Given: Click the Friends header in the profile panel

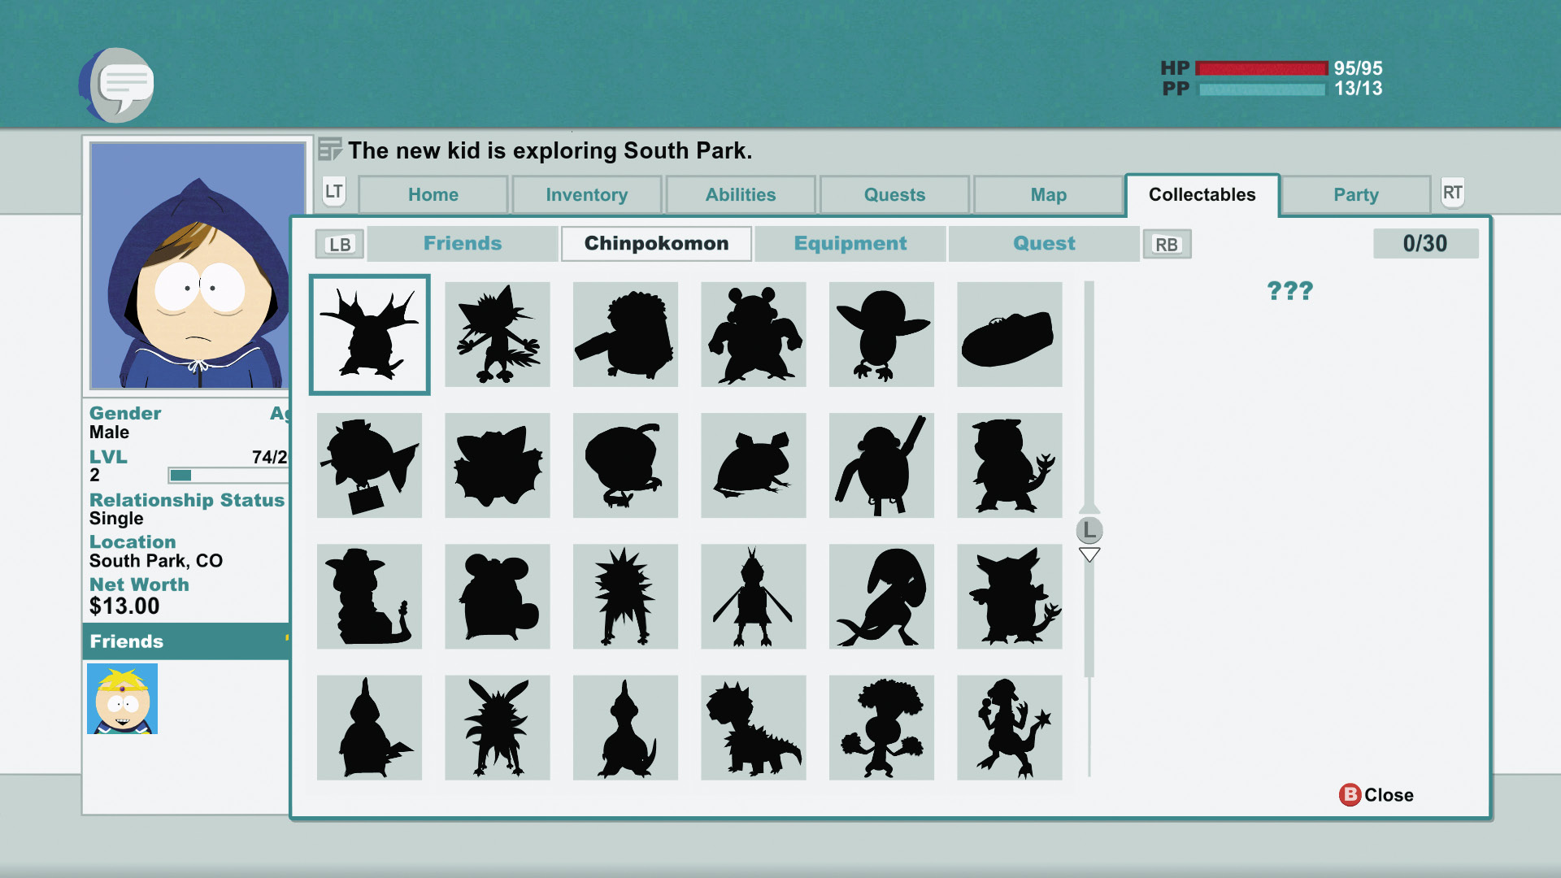Looking at the screenshot, I should [185, 641].
